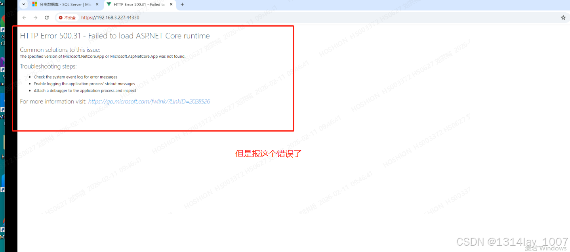This screenshot has width=570, height=252.
Task: Reload the page with the refresh icon
Action: pyautogui.click(x=47, y=18)
